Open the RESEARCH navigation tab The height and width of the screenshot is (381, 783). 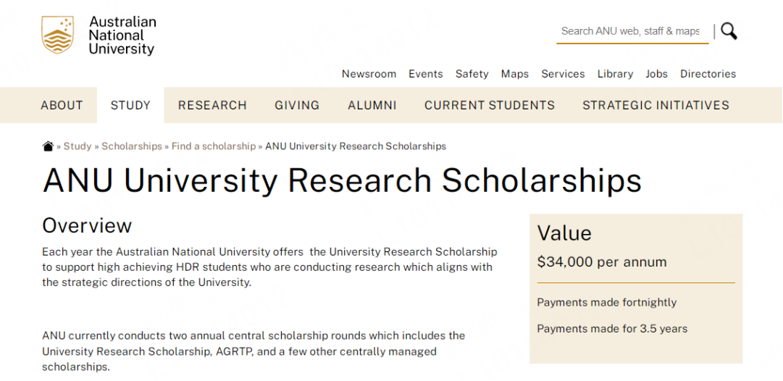[212, 105]
